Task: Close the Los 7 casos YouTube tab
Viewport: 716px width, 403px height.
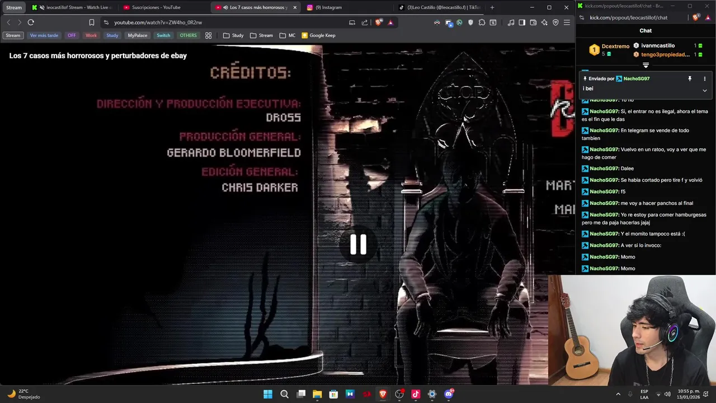Action: 295,7
